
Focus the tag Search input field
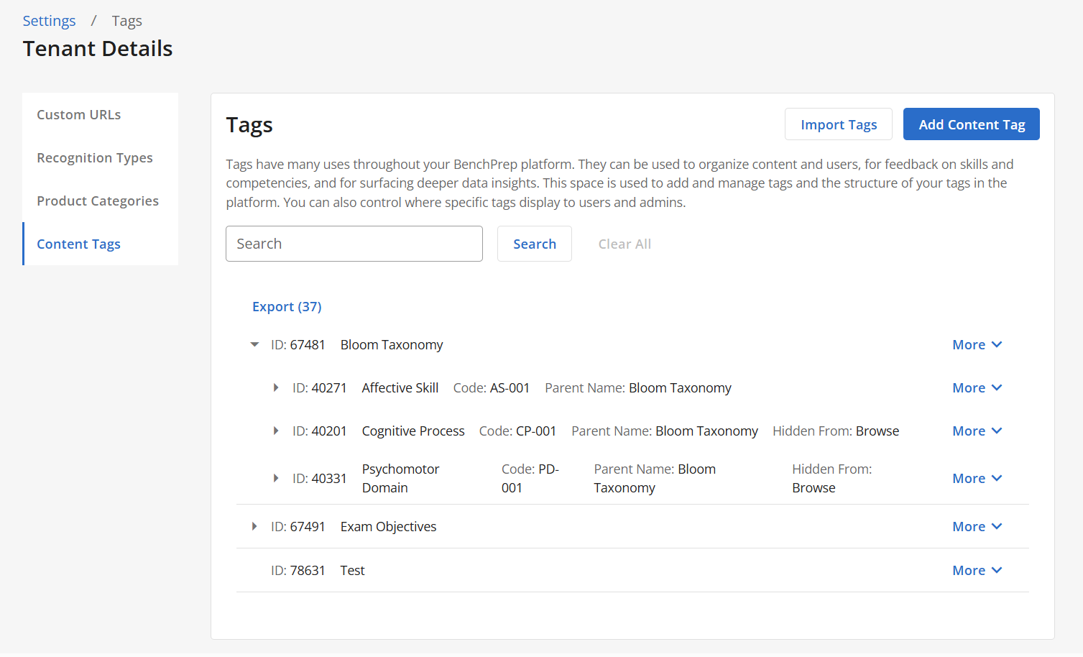click(354, 244)
